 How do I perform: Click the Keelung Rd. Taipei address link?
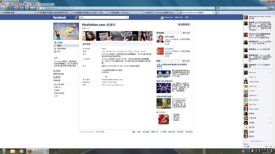click(x=123, y=51)
